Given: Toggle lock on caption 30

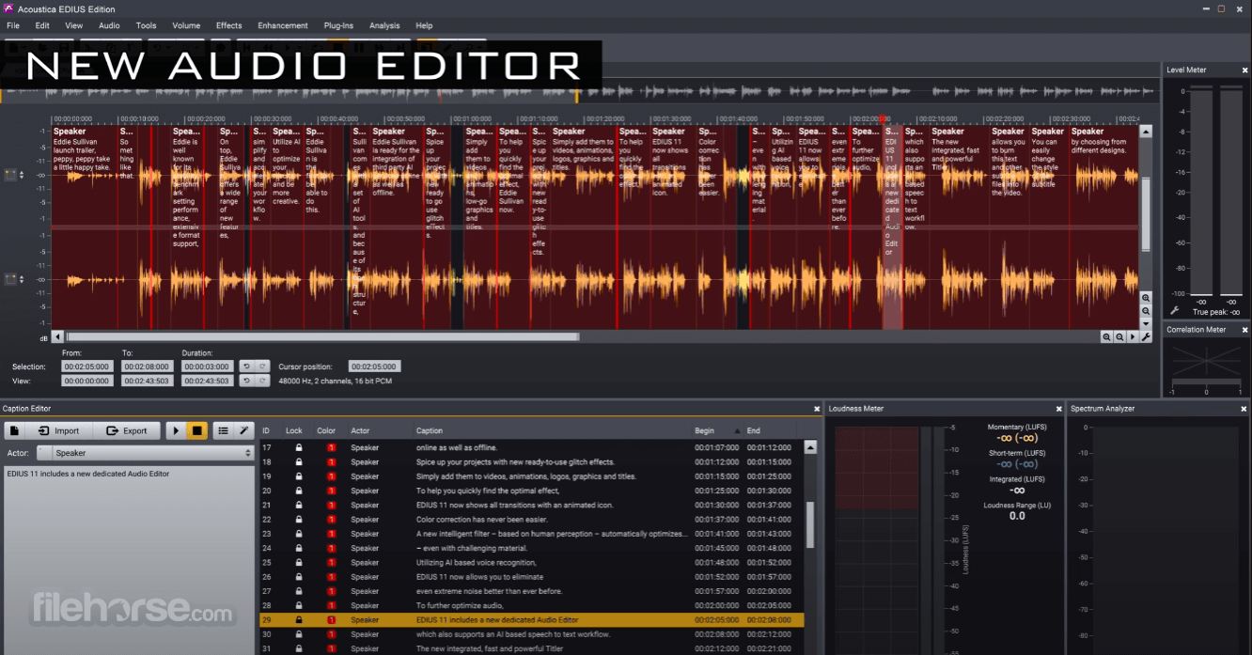Looking at the screenshot, I should [299, 634].
